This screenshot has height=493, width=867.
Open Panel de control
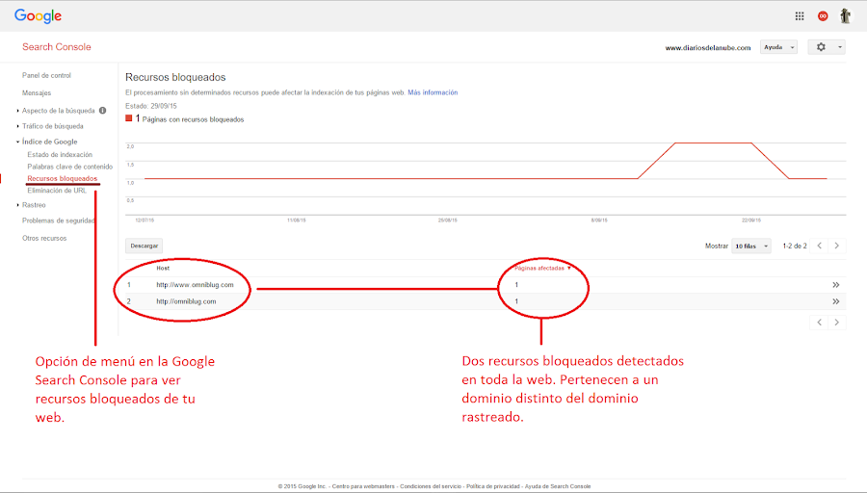[x=46, y=75]
